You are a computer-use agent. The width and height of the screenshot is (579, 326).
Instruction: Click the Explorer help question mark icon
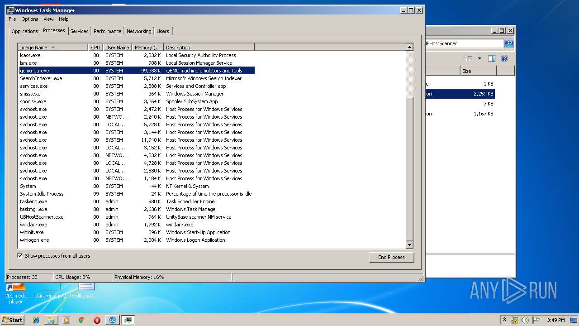504,58
